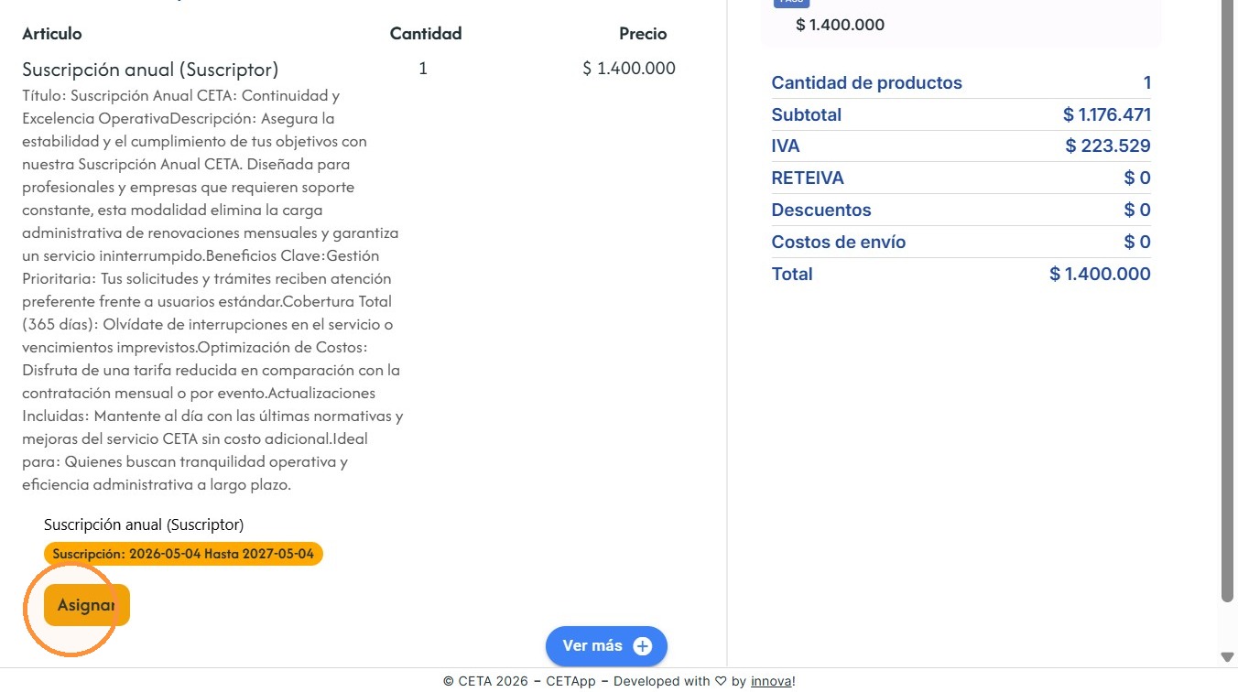This screenshot has width=1238, height=692.
Task: Click the Descuentos summary row label
Action: (821, 211)
